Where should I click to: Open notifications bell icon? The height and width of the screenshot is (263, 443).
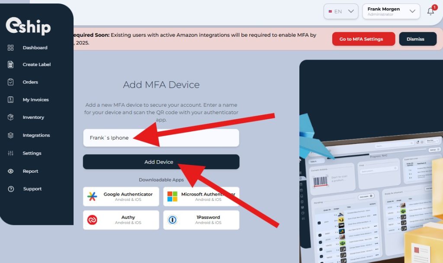(430, 11)
